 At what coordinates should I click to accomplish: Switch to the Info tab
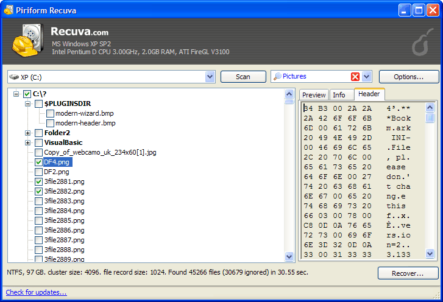[339, 95]
